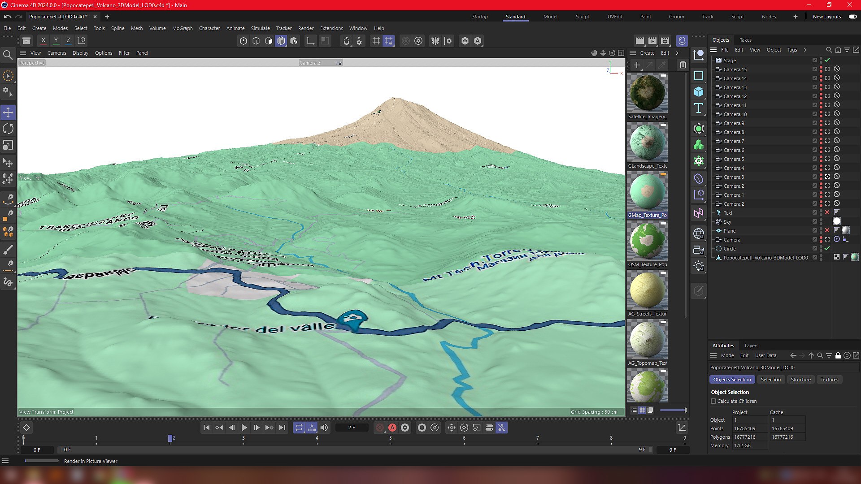
Task: Open the Camera.3 viewport camera dropdown
Action: tap(320, 63)
